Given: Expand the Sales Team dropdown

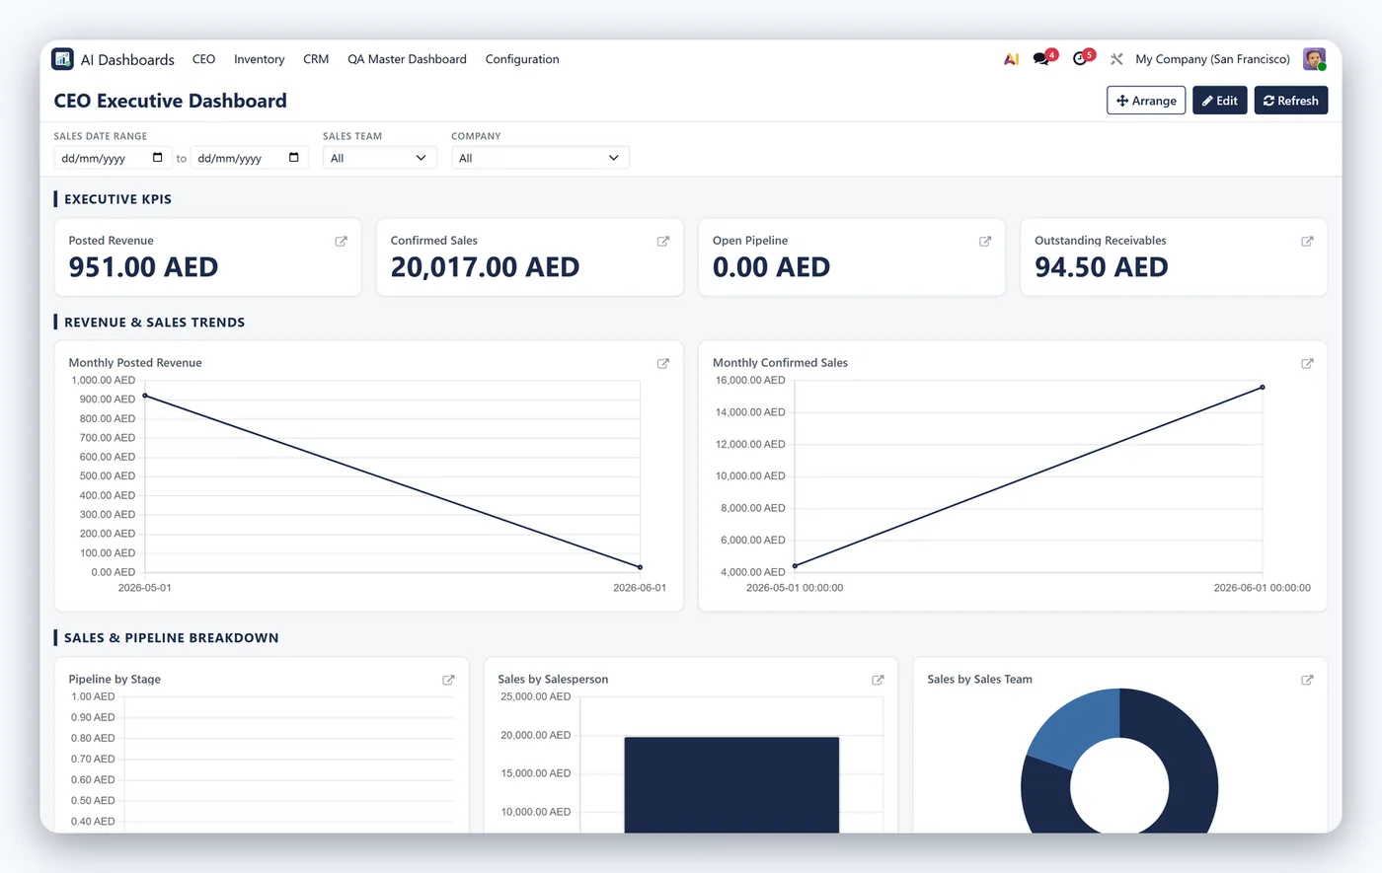Looking at the screenshot, I should (x=379, y=158).
